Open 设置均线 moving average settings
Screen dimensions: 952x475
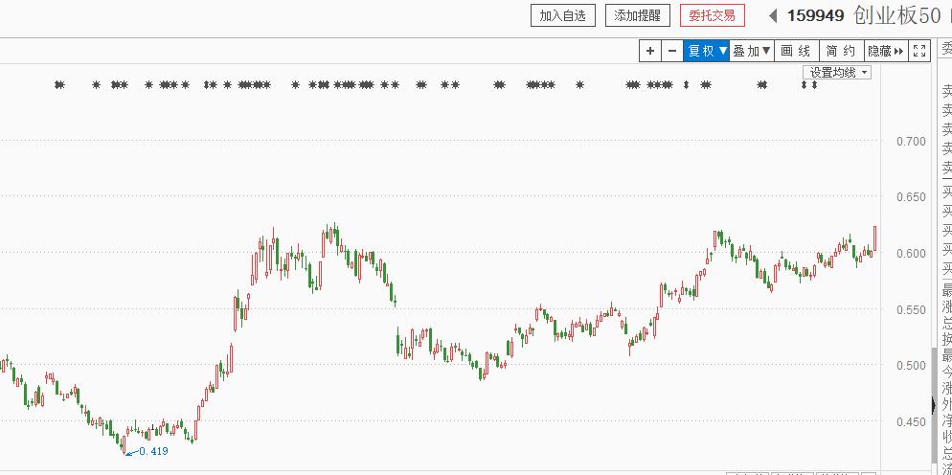click(x=838, y=72)
